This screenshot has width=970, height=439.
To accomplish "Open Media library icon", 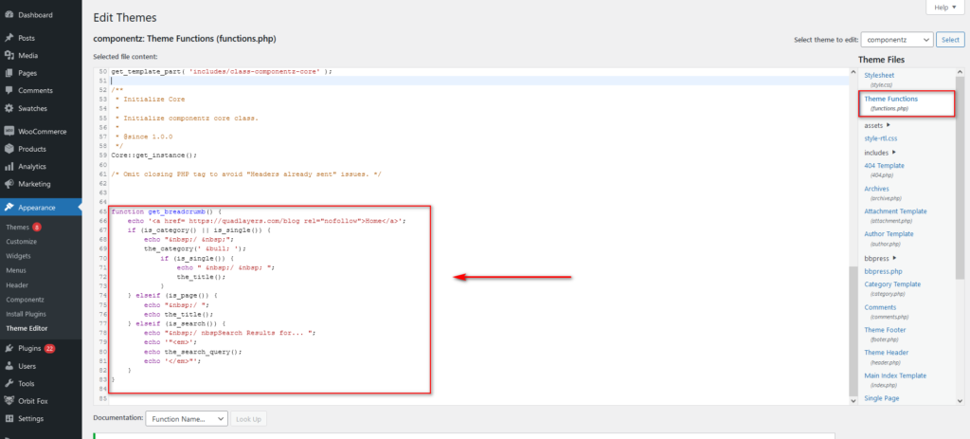I will tap(9, 55).
